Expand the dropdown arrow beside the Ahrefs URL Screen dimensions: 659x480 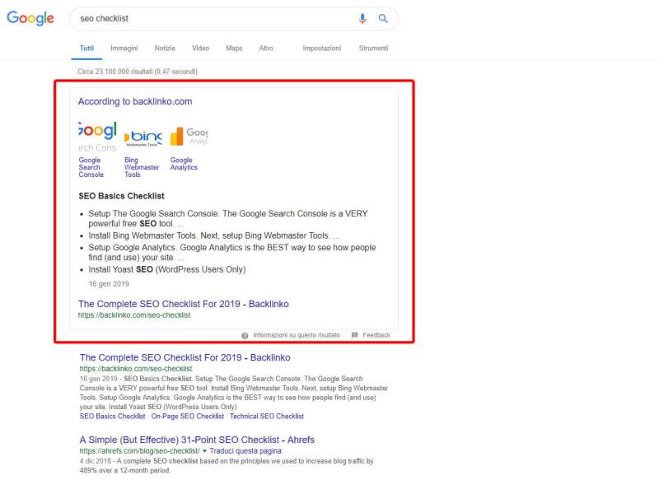(204, 451)
